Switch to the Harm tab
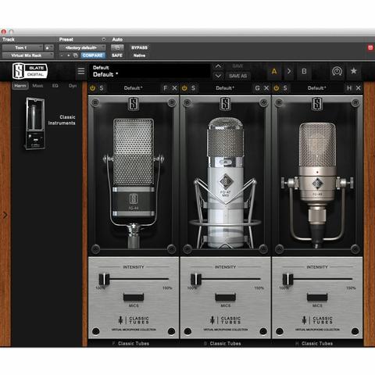The height and width of the screenshot is (375, 375). pyautogui.click(x=20, y=86)
